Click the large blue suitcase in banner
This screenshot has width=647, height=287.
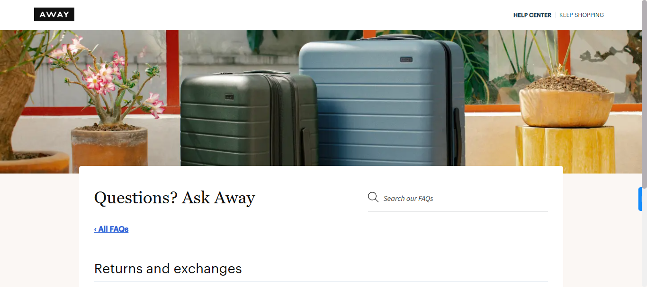(x=382, y=102)
